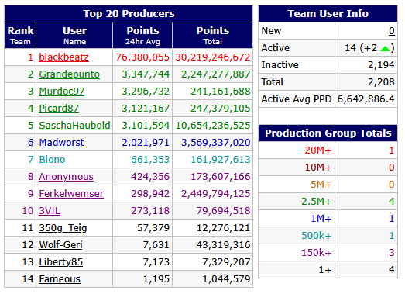Click the Top 20 Producers title

point(129,14)
